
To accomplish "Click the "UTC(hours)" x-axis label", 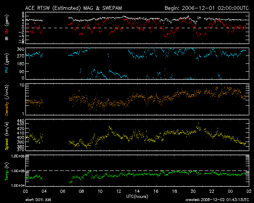I will pos(137,197).
